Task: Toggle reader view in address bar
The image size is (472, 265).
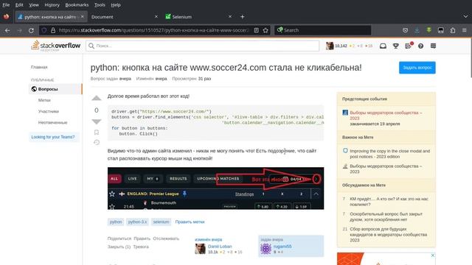Action: point(256,30)
